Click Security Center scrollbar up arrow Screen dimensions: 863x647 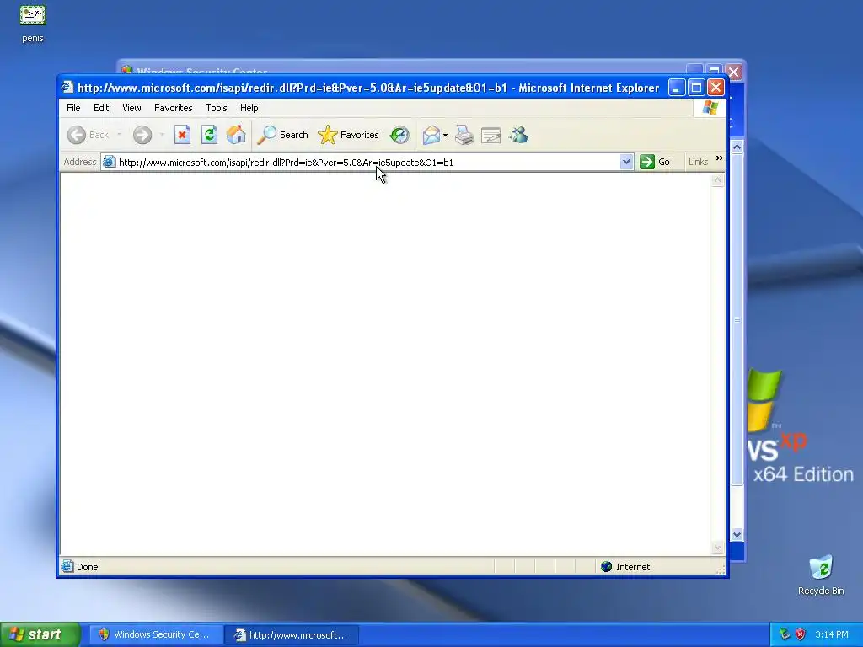coord(737,147)
